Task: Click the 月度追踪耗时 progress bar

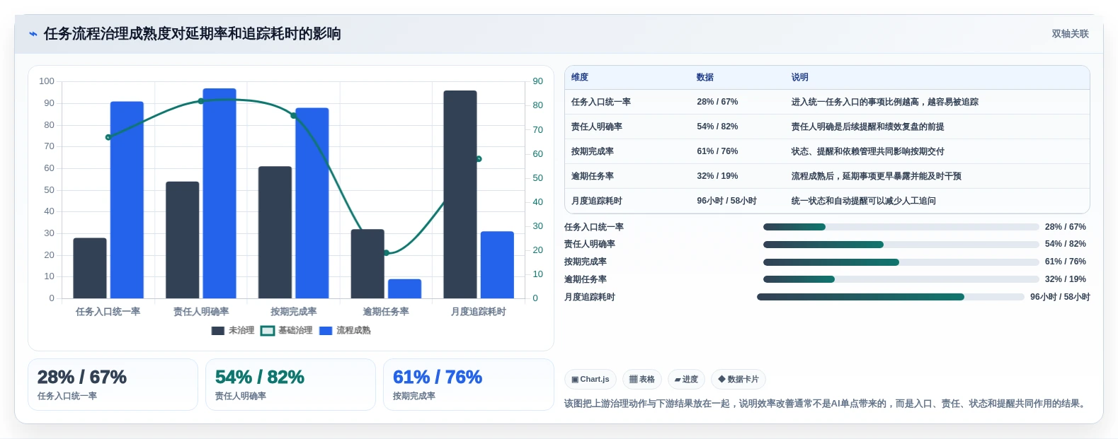Action: coord(891,297)
